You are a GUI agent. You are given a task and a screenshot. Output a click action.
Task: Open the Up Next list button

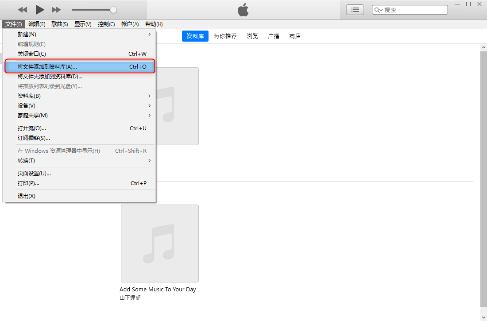pyautogui.click(x=355, y=10)
